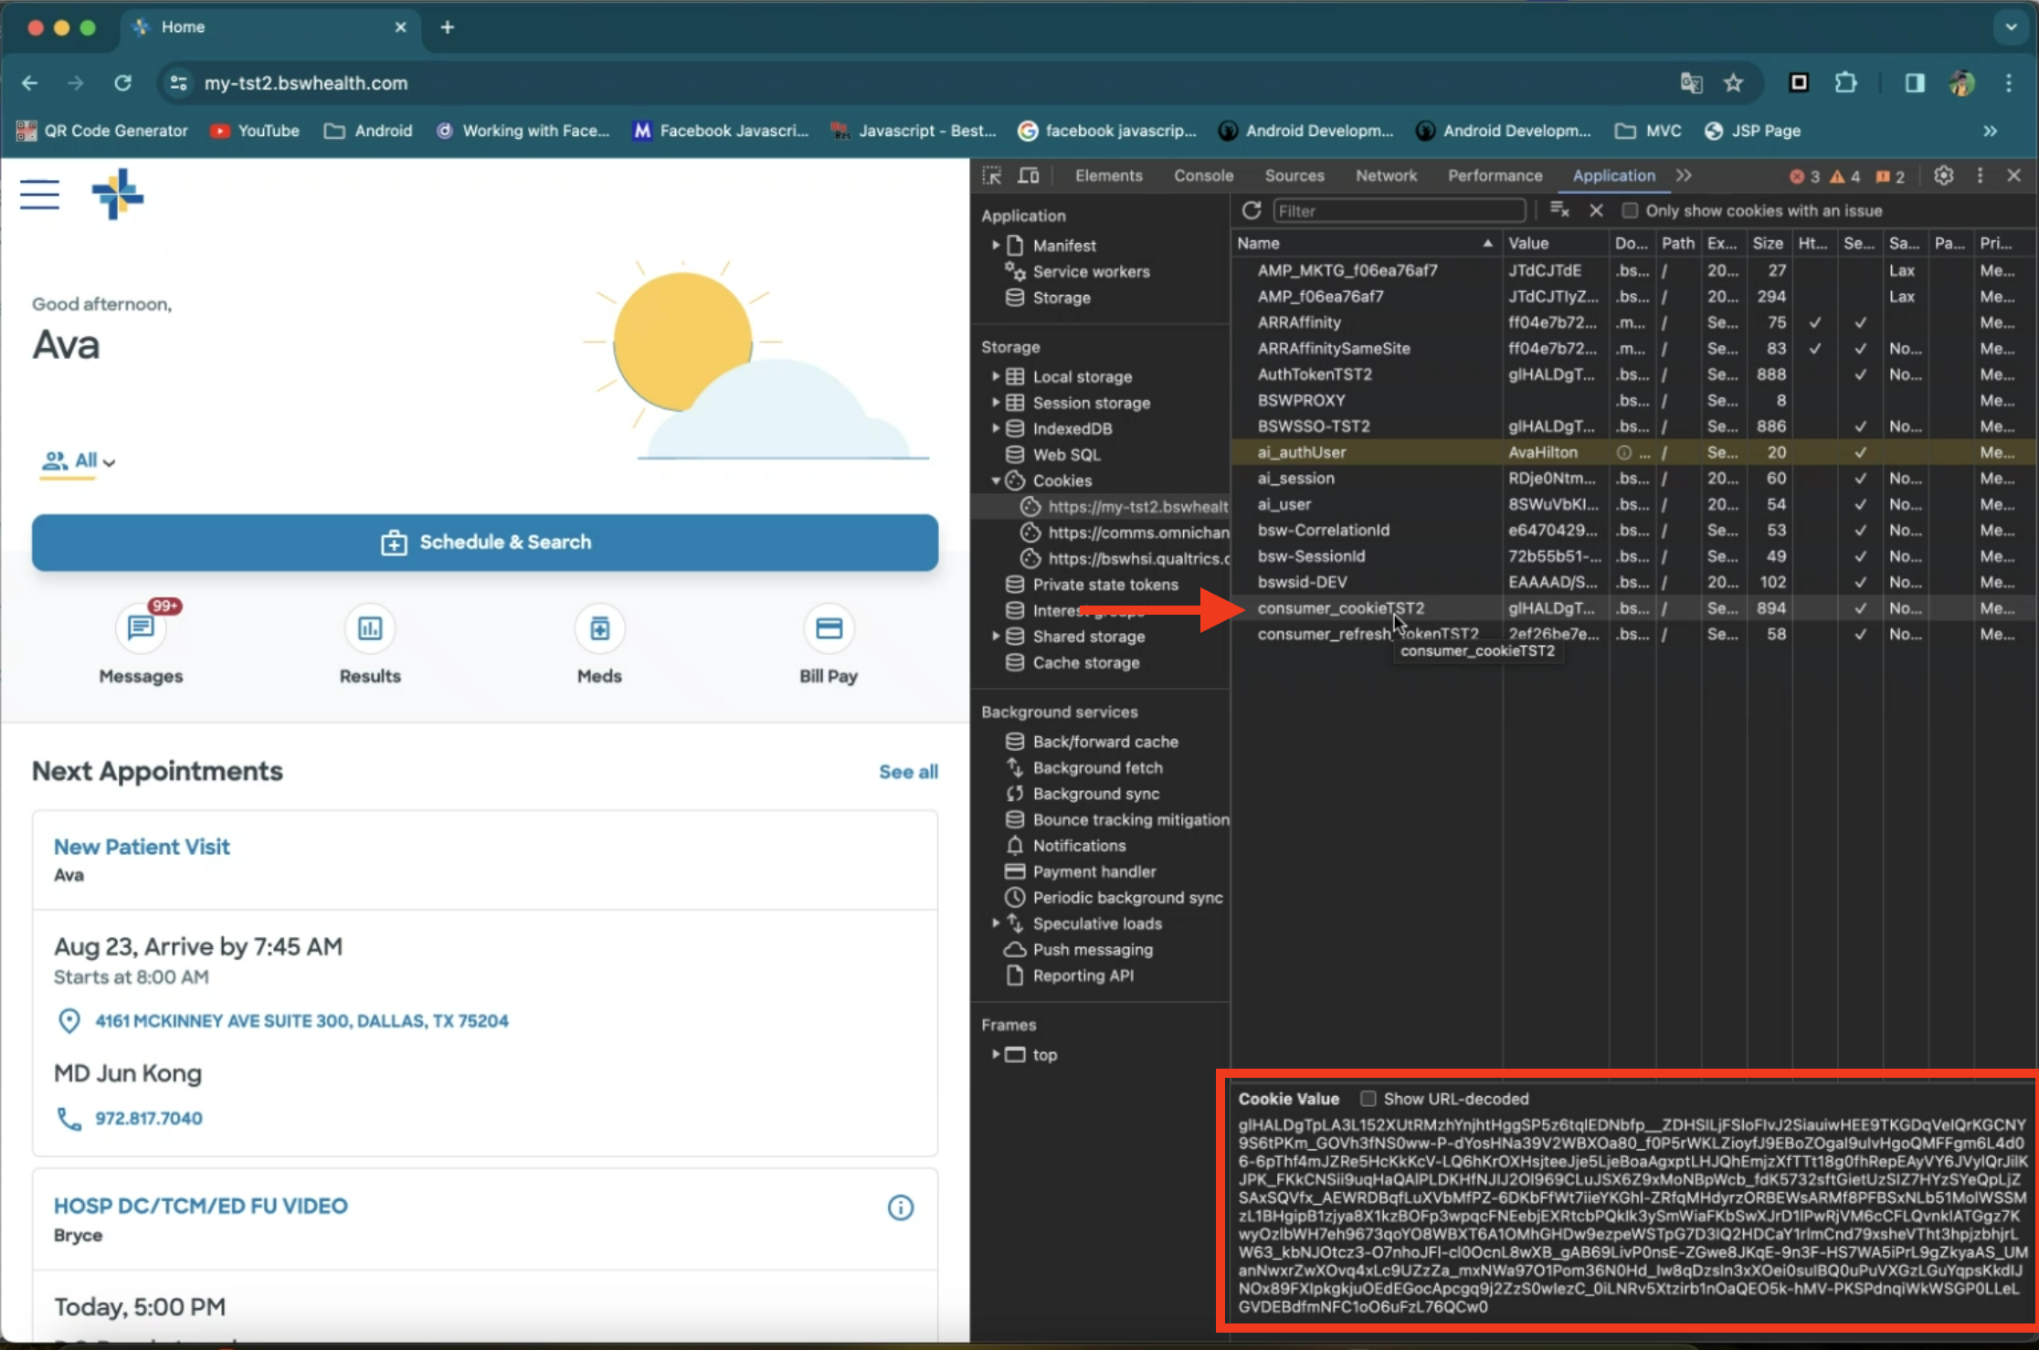Viewport: 2039px width, 1350px height.
Task: Open the Results icon
Action: pyautogui.click(x=370, y=628)
